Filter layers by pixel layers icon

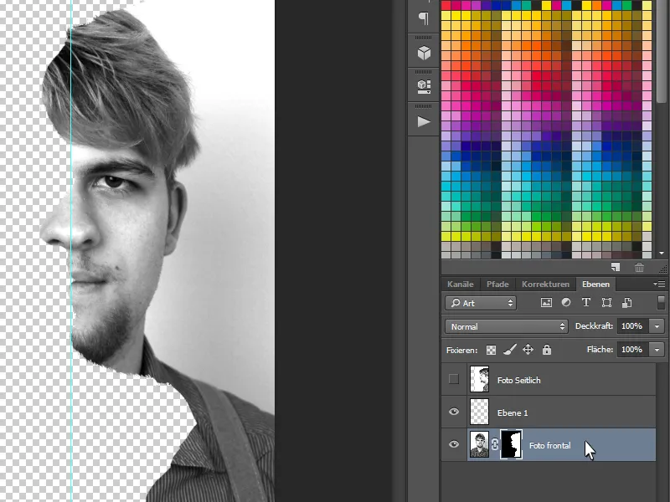(546, 303)
